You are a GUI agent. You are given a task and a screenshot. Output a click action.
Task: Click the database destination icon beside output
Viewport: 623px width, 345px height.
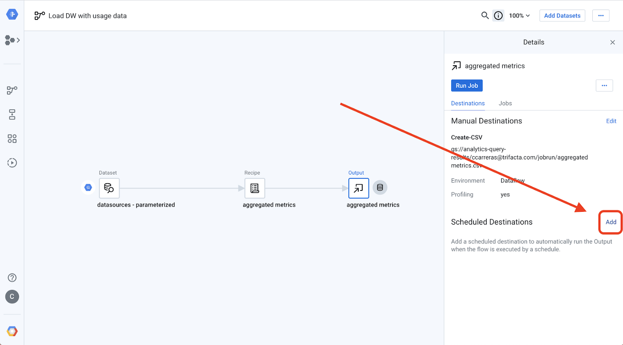coord(380,188)
